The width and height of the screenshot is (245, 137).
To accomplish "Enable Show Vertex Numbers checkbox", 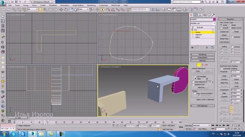I will 194,93.
